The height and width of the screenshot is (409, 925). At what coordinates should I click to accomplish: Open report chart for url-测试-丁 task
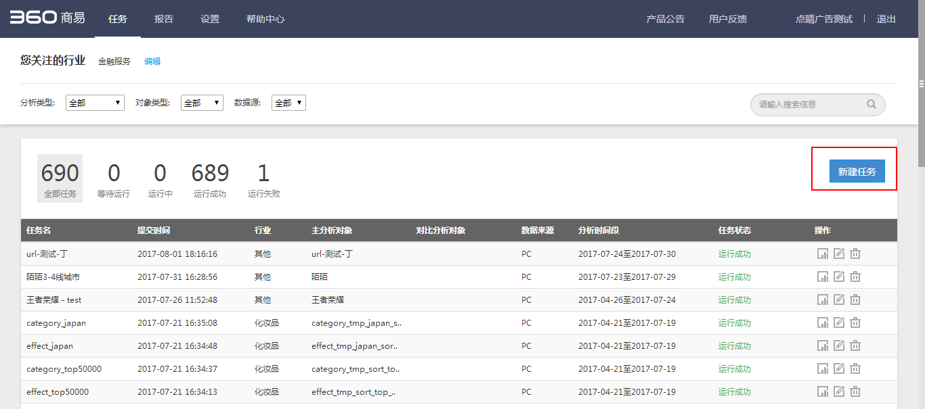(823, 254)
